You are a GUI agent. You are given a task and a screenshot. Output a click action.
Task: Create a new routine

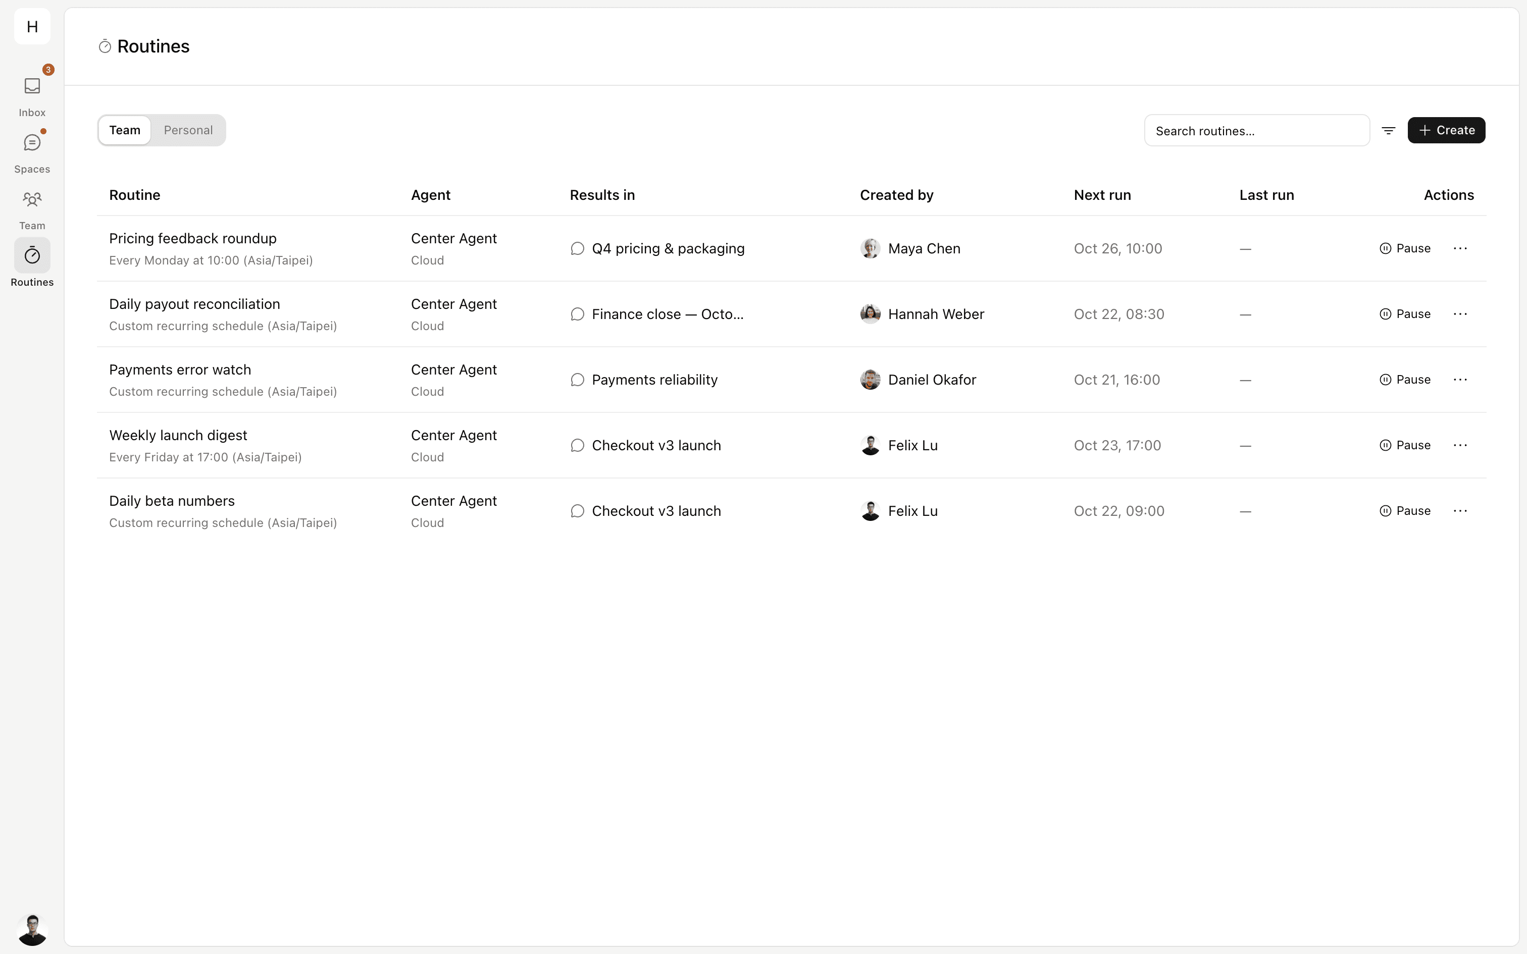1446,130
